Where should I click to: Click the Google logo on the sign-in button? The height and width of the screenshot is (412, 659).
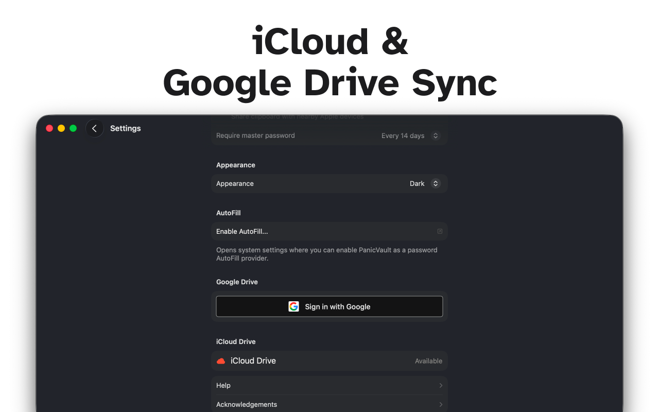[x=293, y=306]
